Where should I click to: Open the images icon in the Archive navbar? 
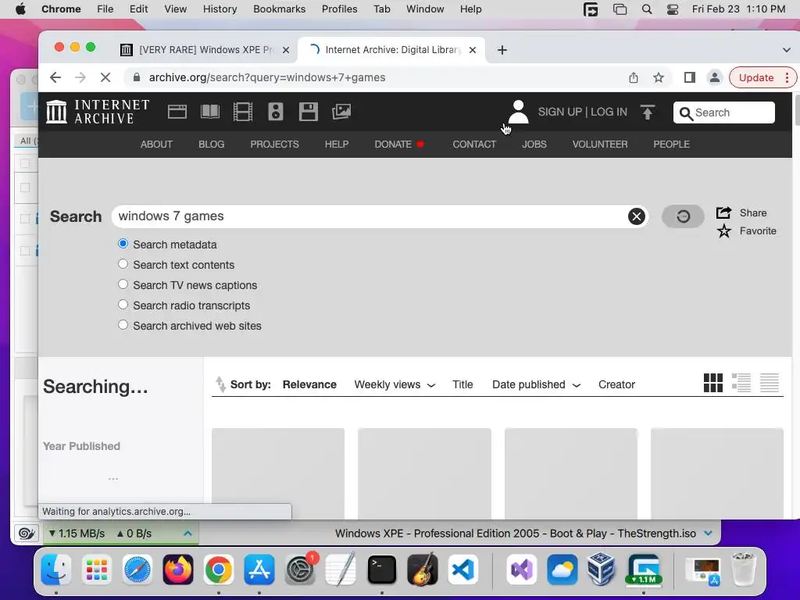pyautogui.click(x=341, y=112)
